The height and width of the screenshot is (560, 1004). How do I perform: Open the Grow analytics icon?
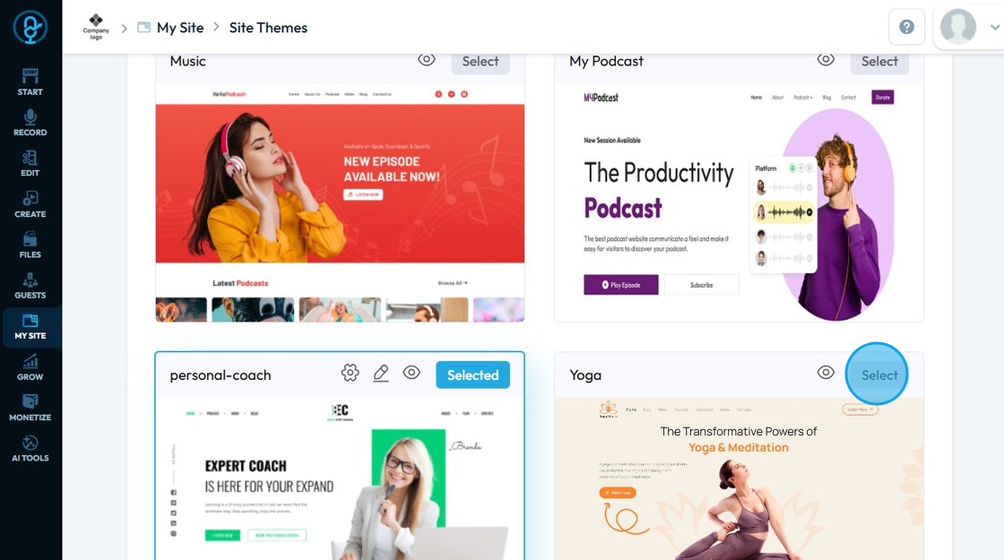coord(30,367)
